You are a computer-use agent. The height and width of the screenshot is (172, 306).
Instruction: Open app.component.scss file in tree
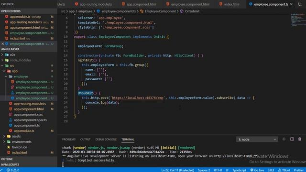click(28, 115)
